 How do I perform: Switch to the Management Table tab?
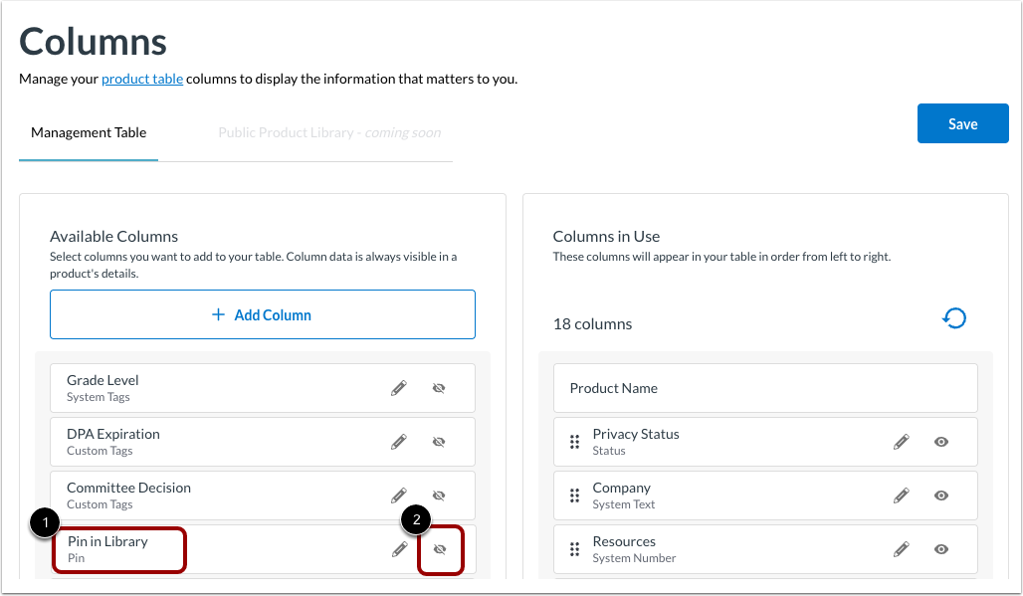[89, 131]
